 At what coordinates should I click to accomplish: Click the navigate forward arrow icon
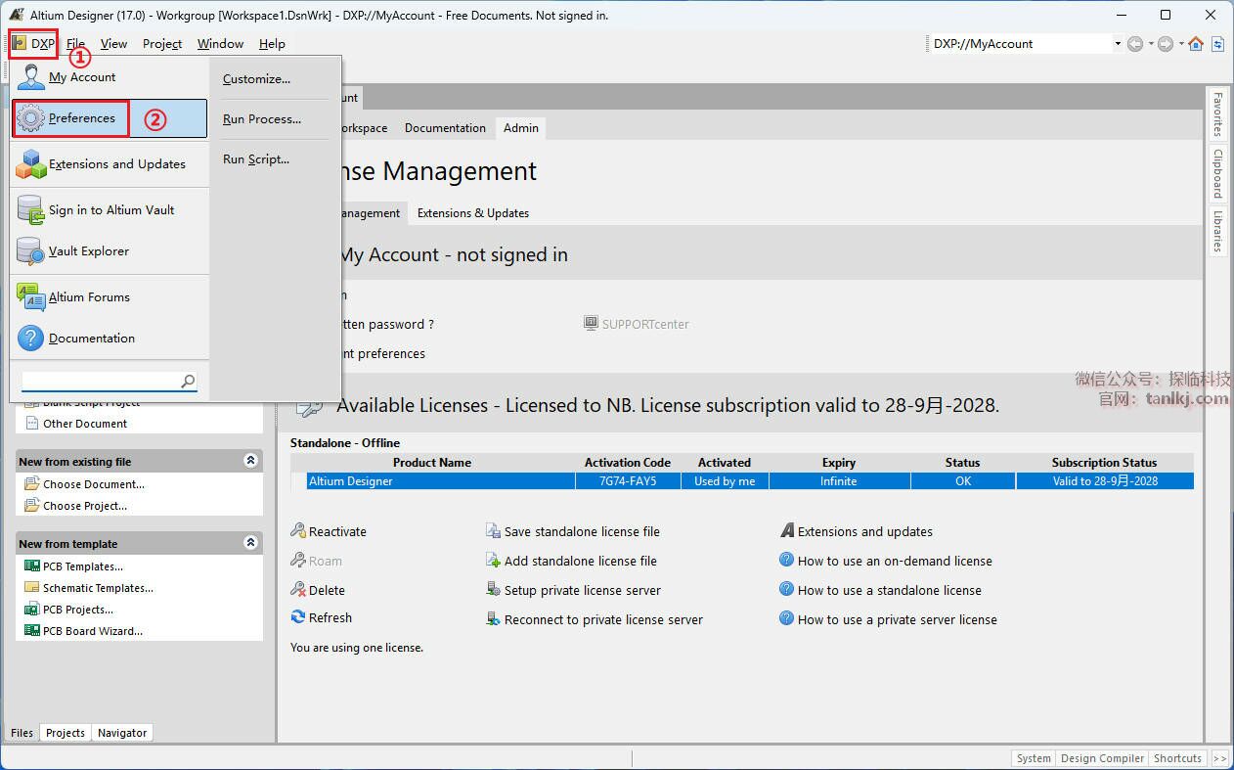1166,44
